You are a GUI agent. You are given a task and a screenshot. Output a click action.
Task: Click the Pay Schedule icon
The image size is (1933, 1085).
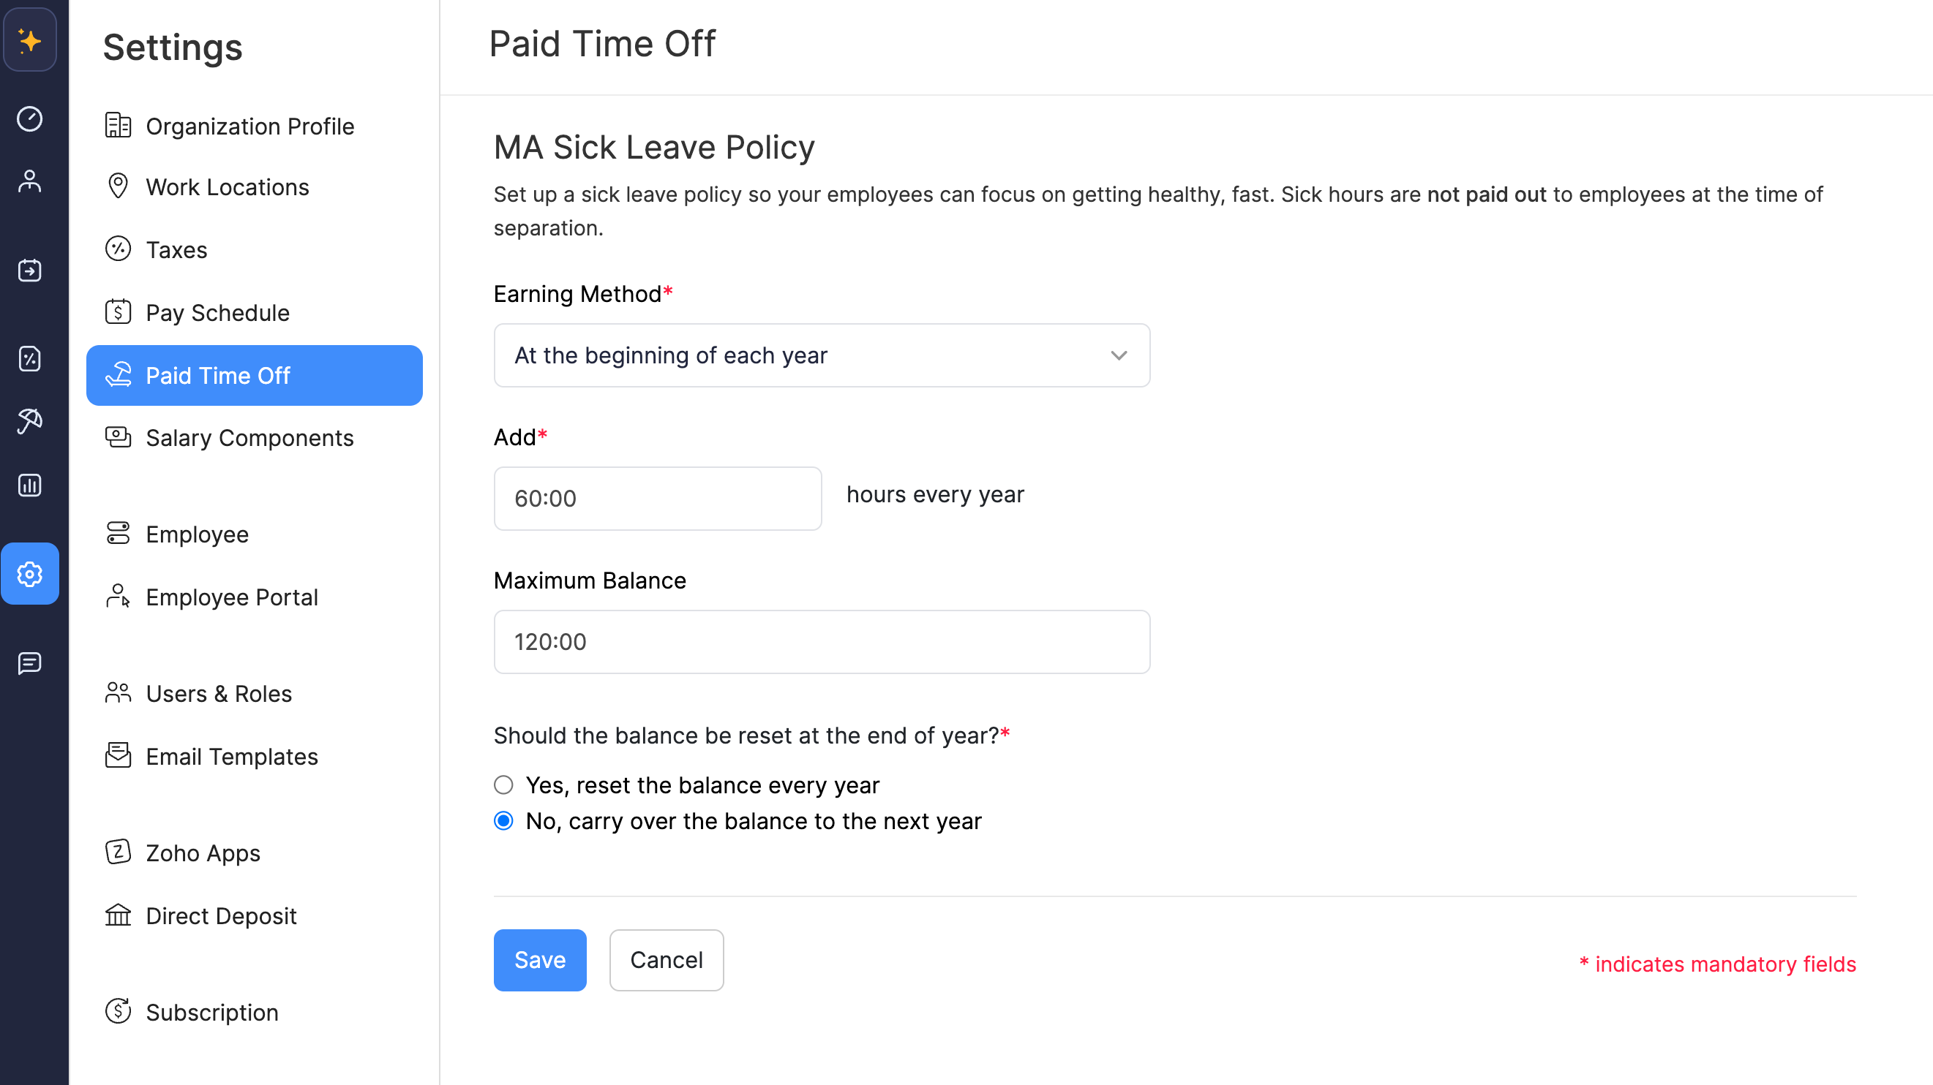(x=118, y=311)
